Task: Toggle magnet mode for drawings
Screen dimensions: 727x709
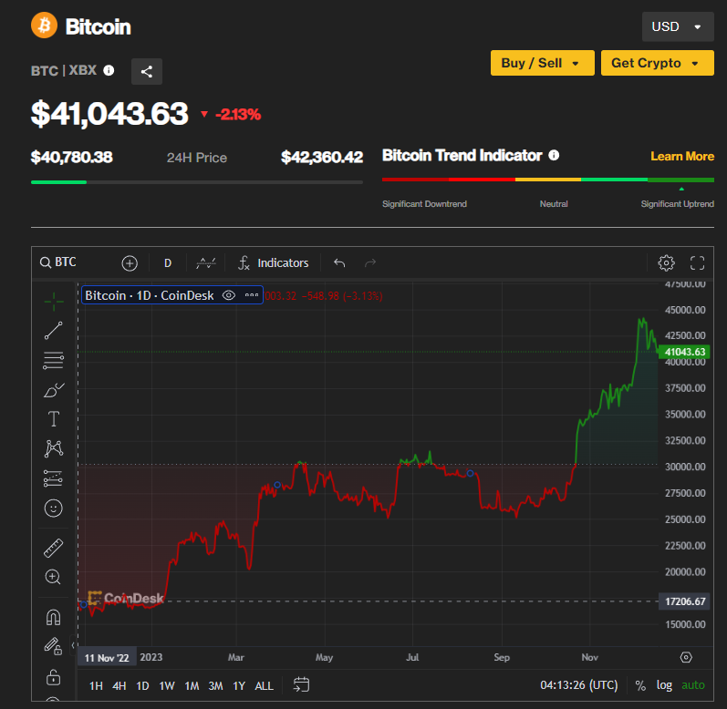Action: [x=53, y=617]
